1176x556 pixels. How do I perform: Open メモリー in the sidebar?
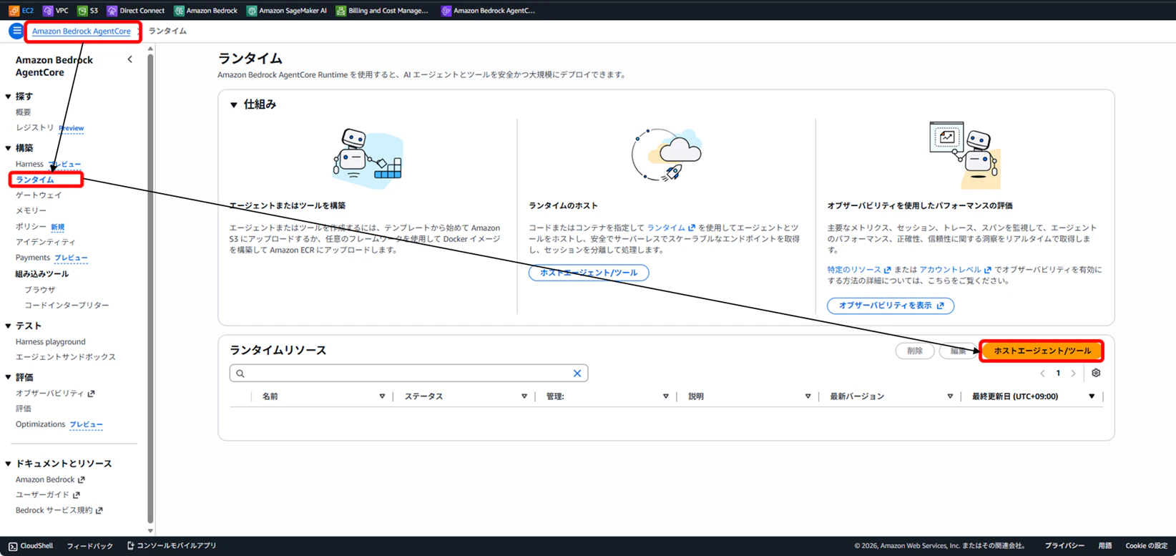pyautogui.click(x=31, y=211)
